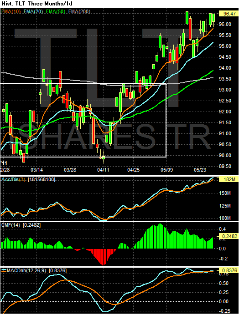
Task: Click the 150M Acc/Dis axis label
Action: 225,193
